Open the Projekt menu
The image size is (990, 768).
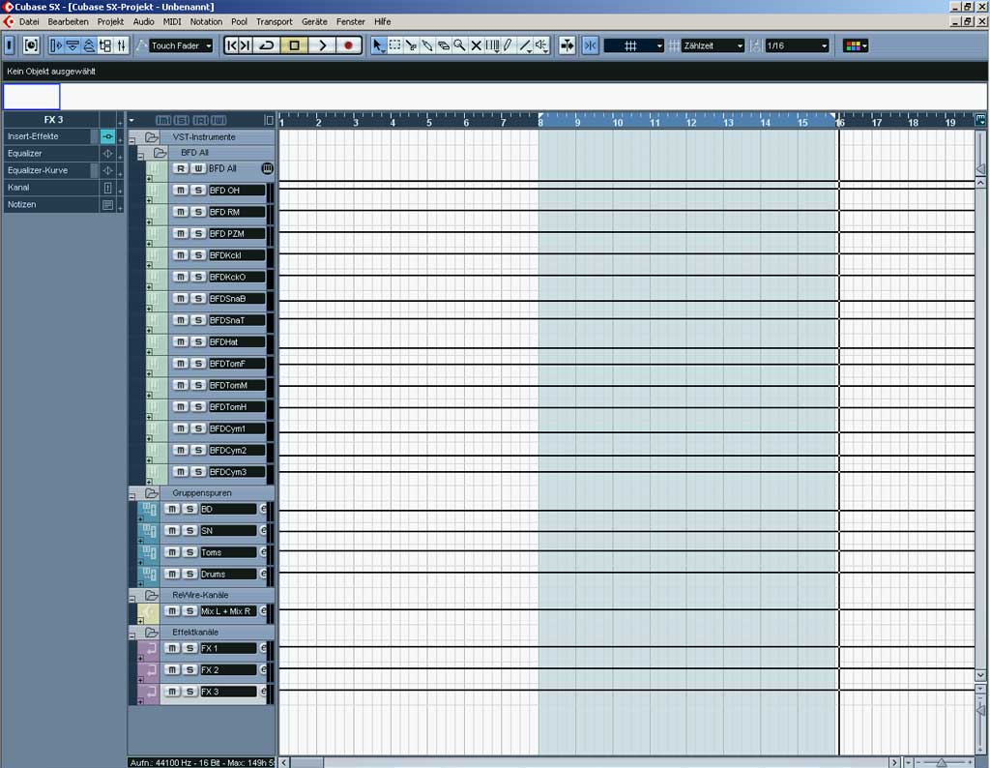[x=110, y=21]
